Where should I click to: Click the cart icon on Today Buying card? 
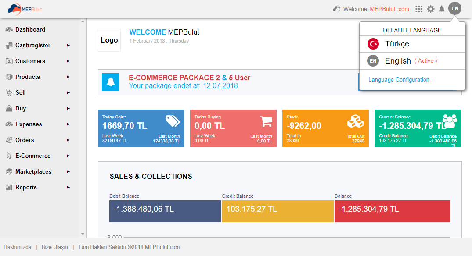266,121
